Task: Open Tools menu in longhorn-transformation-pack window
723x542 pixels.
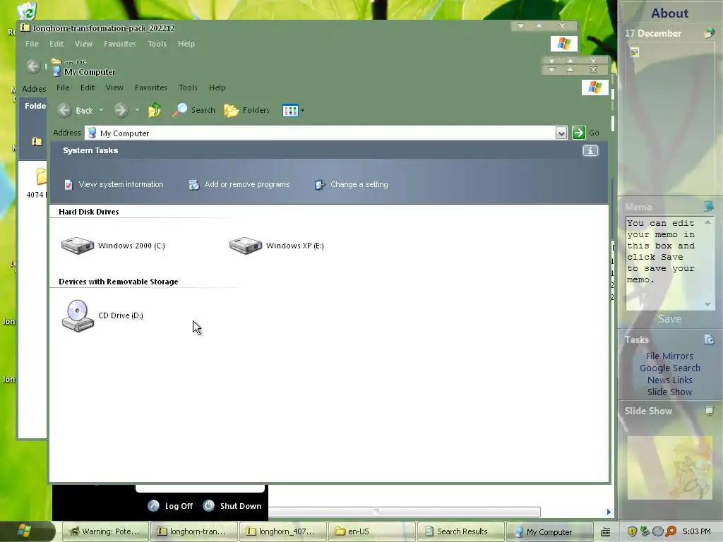Action: [x=157, y=44]
